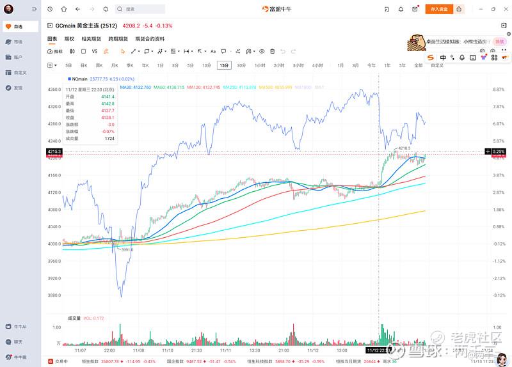Select the VS compare tool
This screenshot has width=512, height=367.
click(x=94, y=51)
